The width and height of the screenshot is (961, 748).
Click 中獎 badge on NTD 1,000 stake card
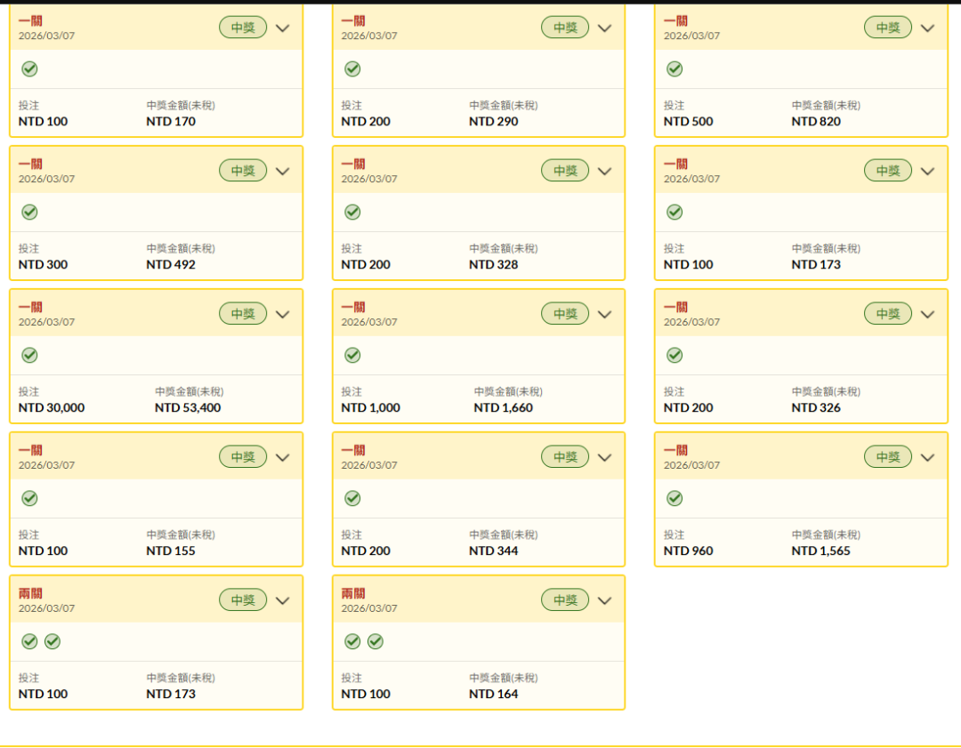pos(565,314)
